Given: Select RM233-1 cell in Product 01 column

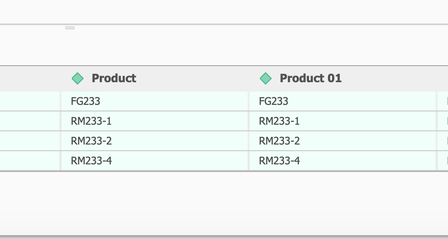Looking at the screenshot, I should pyautogui.click(x=279, y=121).
